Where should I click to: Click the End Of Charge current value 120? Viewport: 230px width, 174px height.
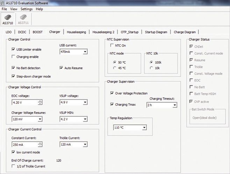point(59,160)
